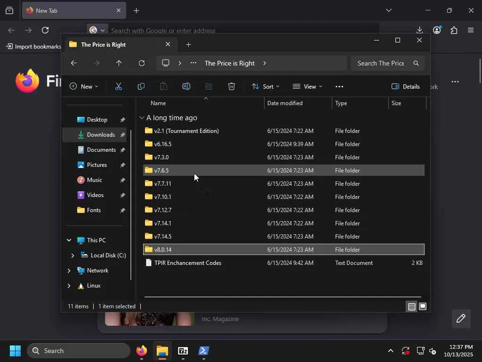Click the chevron after The Price is Right
This screenshot has height=362, width=482.
[x=265, y=63]
